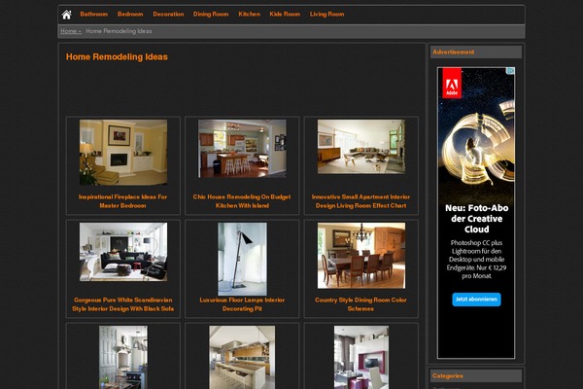Follow the Home breadcrumb link
The height and width of the screenshot is (389, 583).
coord(71,31)
